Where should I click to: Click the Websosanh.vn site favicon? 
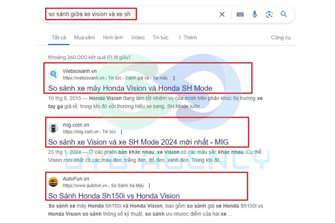click(53, 74)
